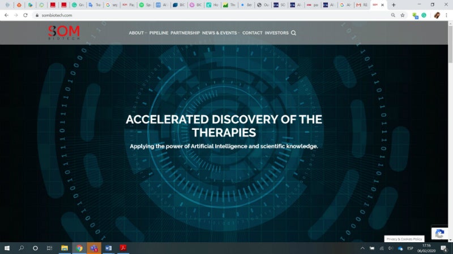Screen dimensions: 453x254
Task: Visit the INVESTORS page link
Action: (276, 33)
